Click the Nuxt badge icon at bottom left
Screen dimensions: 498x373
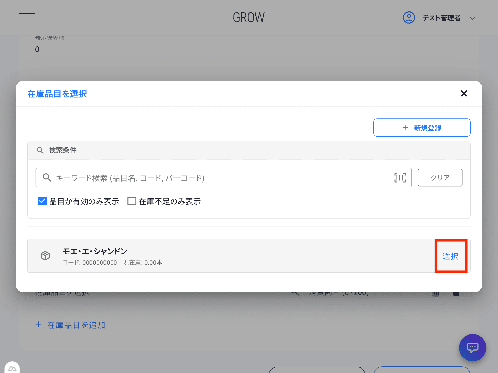click(x=12, y=368)
